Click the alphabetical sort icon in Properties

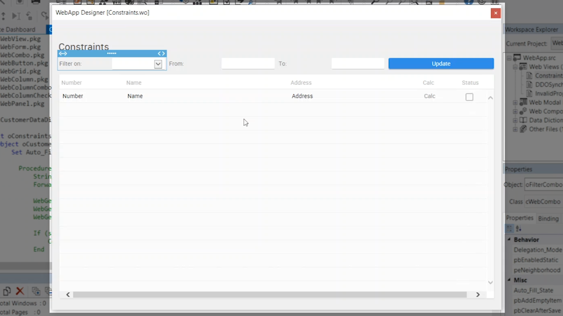pos(518,229)
